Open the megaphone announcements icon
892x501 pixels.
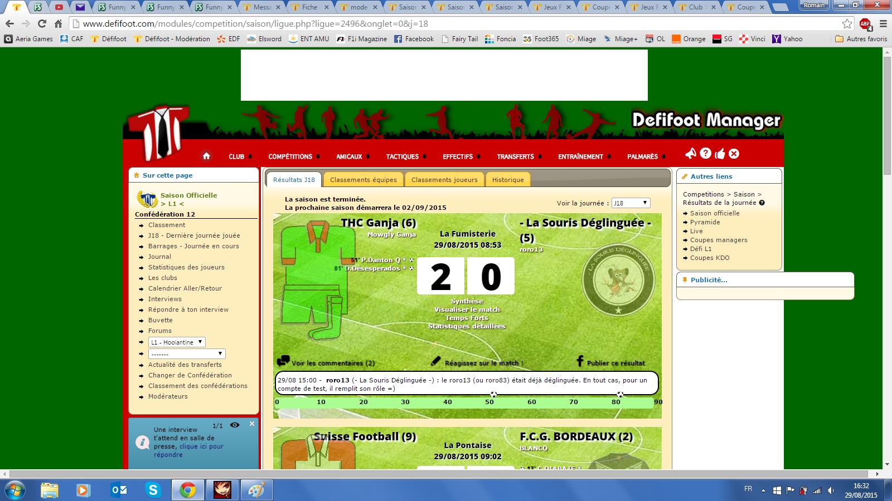coord(691,153)
